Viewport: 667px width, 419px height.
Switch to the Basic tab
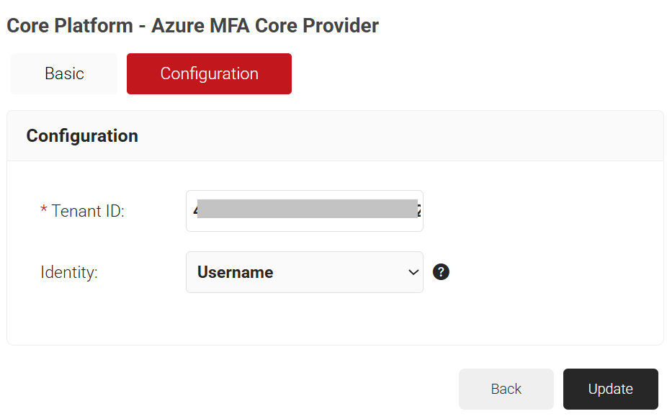(64, 73)
